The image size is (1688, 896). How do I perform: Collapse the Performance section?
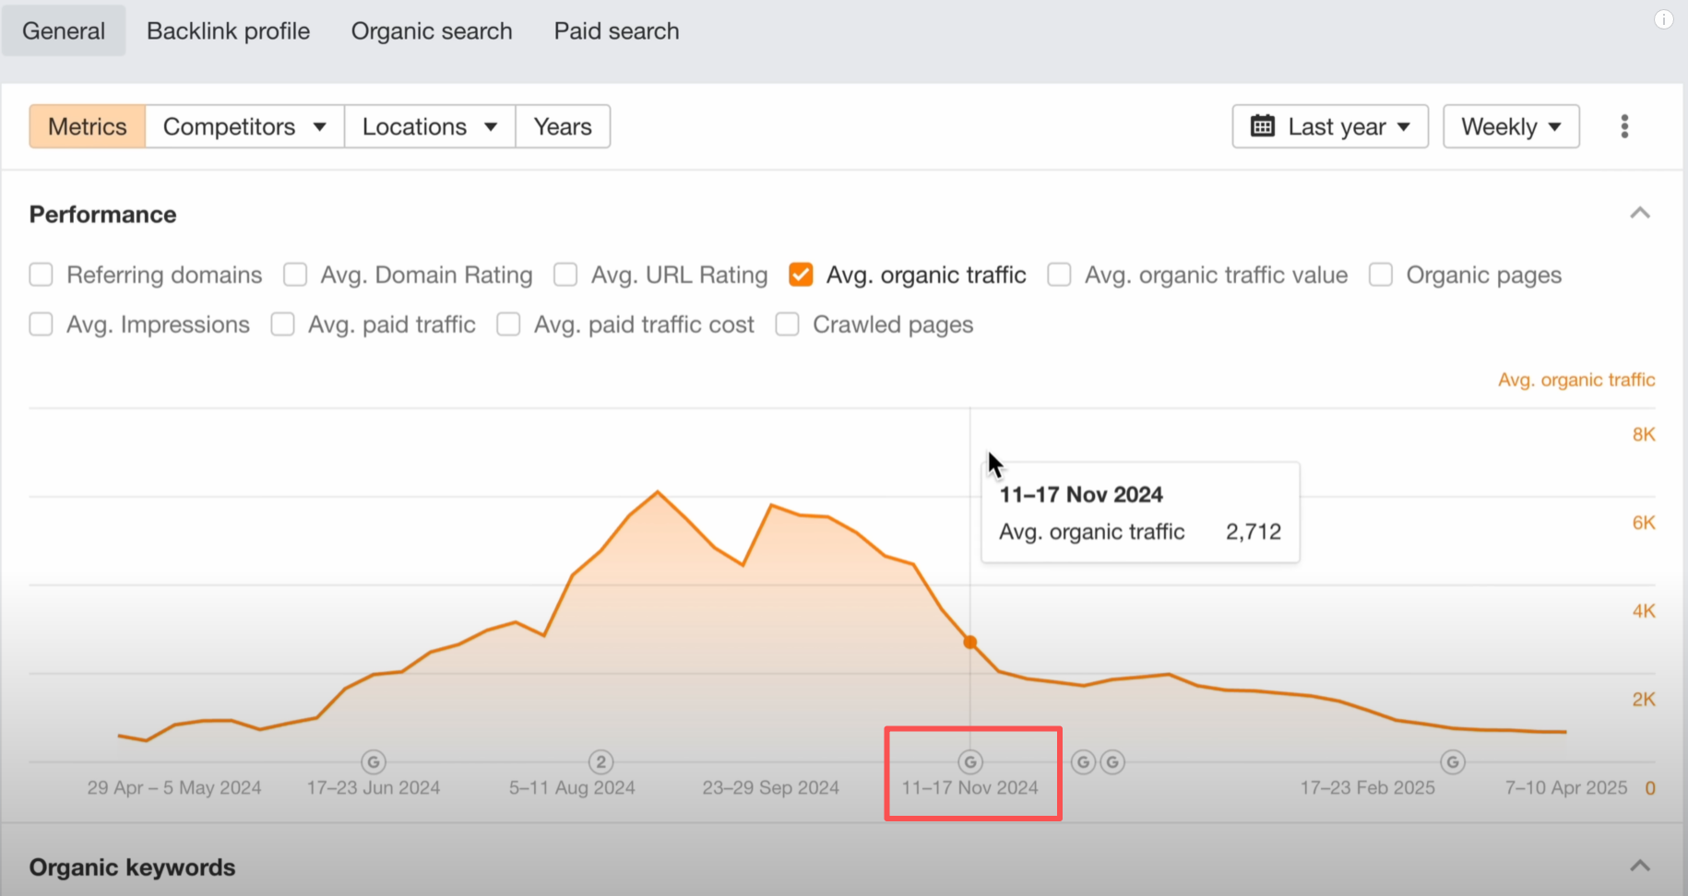[1639, 214]
